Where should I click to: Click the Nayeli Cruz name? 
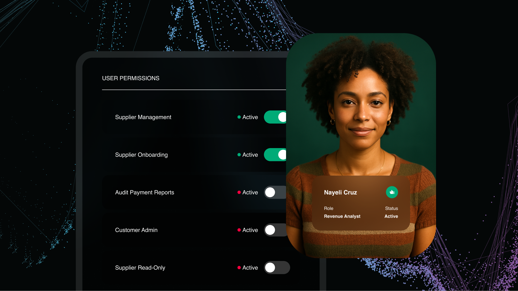340,193
